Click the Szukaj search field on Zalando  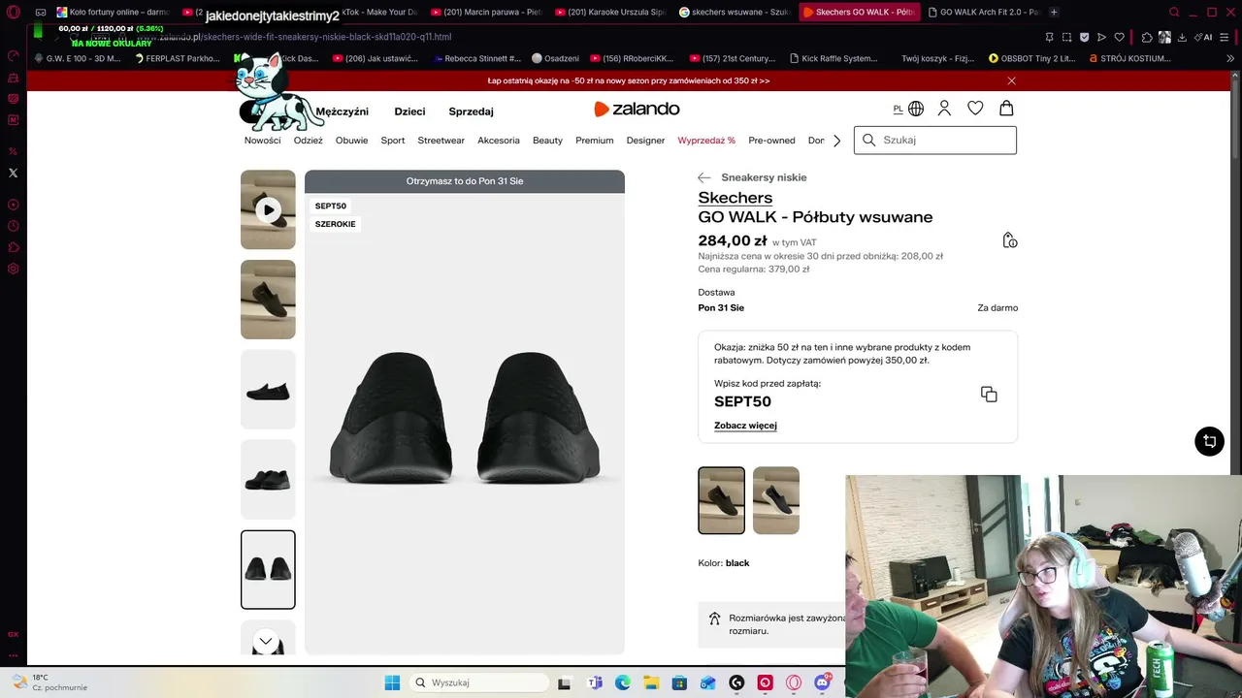tap(935, 141)
